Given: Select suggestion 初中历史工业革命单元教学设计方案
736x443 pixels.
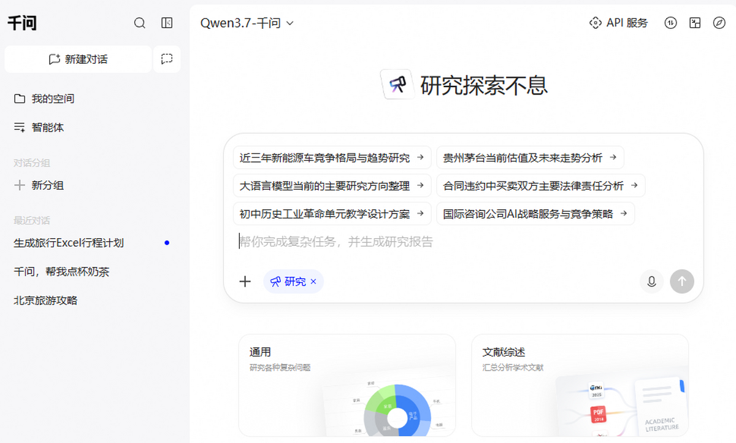Looking at the screenshot, I should coord(332,214).
